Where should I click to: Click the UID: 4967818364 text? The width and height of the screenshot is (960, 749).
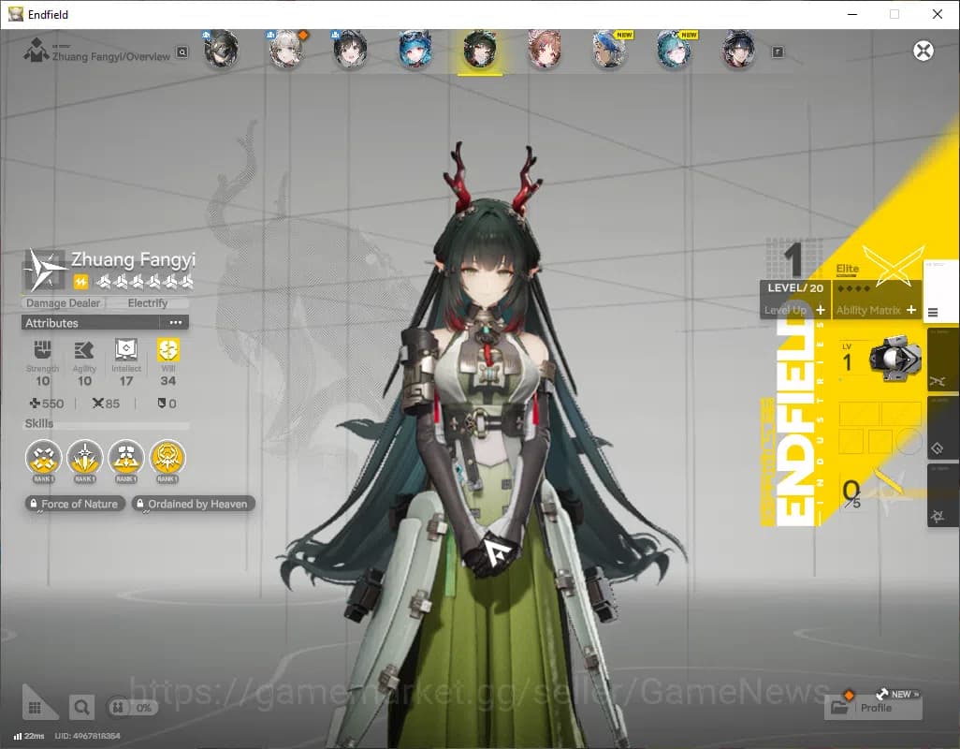(x=88, y=736)
